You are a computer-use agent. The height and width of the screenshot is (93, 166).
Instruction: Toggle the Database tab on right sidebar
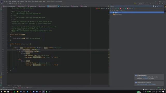(165, 9)
